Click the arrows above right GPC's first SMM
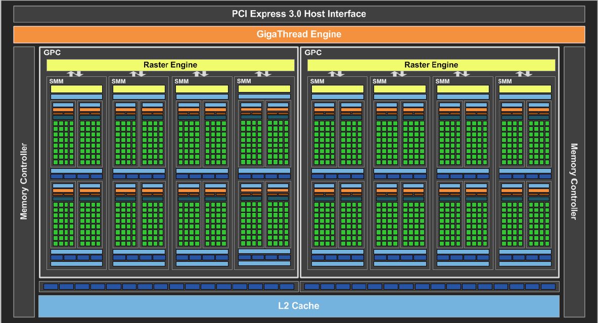Viewport: 598px width, 323px height. 336,74
